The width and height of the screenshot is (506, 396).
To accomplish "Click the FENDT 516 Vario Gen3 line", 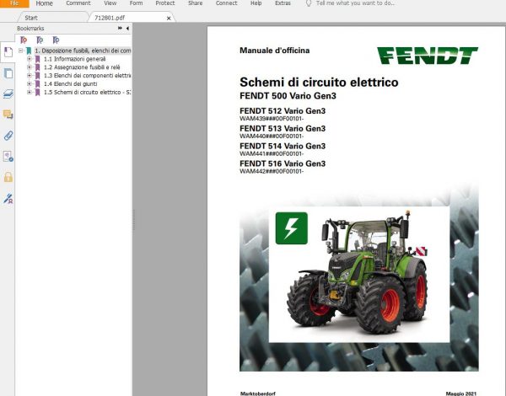I will pos(283,163).
